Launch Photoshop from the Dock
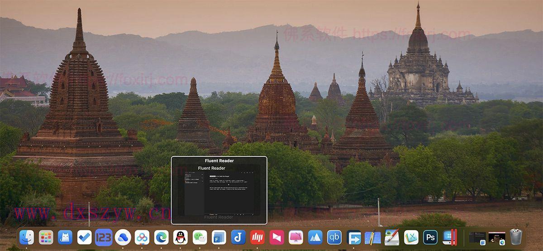This screenshot has height=251, width=543. coord(430,237)
